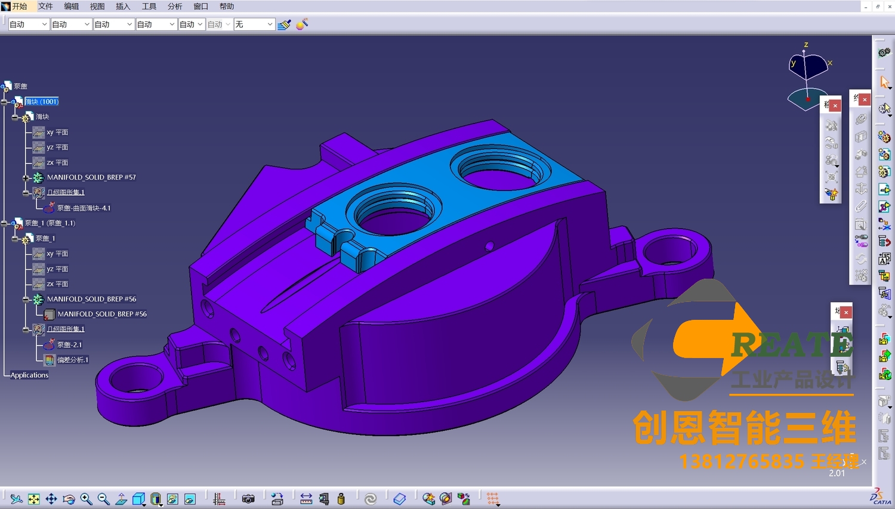The image size is (895, 509).
Task: Click the painter brush icon in top toolbar
Action: pyautogui.click(x=284, y=24)
